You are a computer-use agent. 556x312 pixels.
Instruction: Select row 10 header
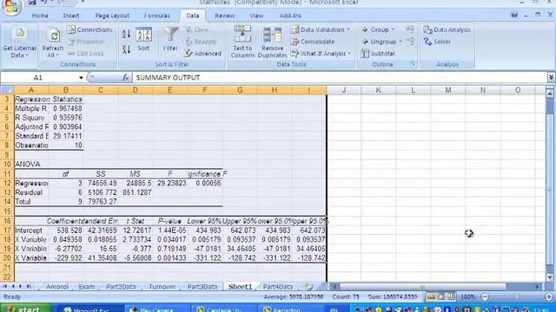click(x=7, y=164)
